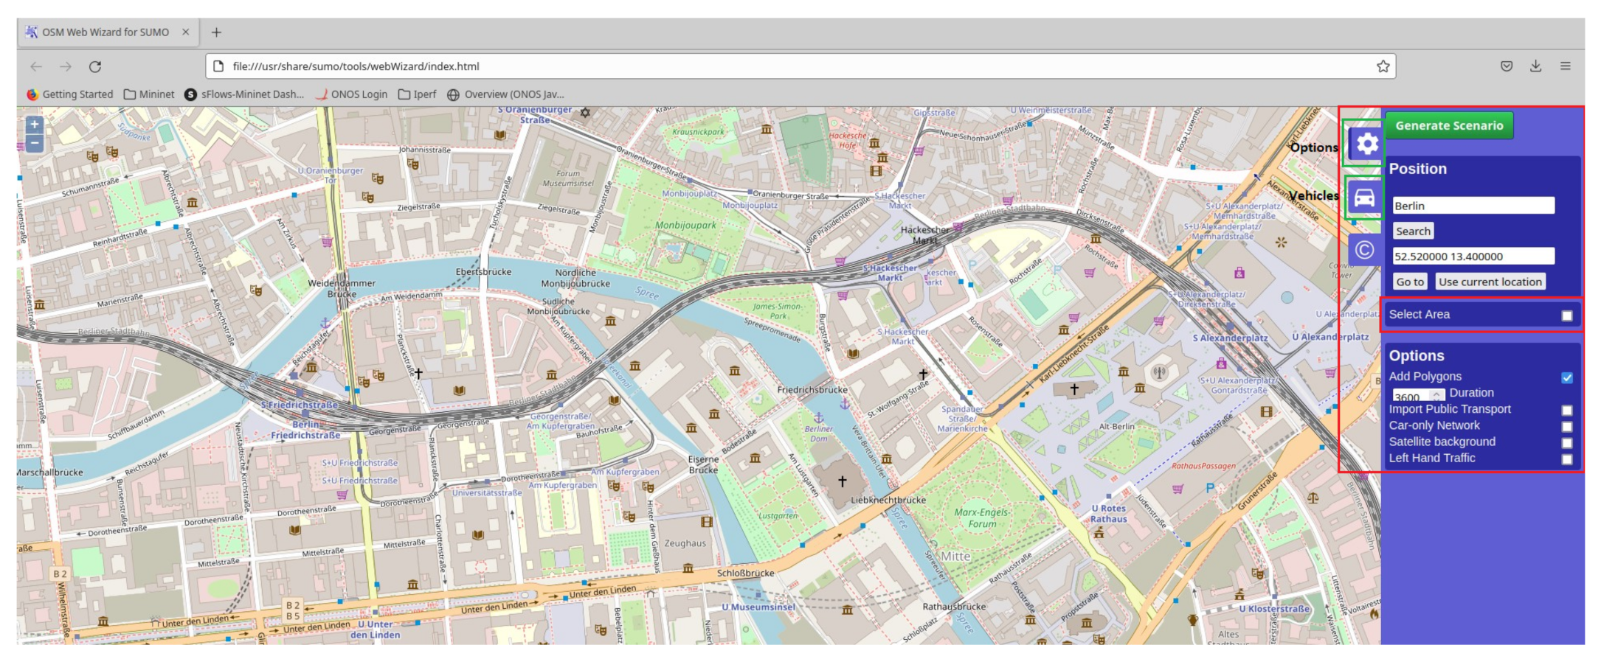The height and width of the screenshot is (659, 1601).
Task: Enable Import Public Transport
Action: click(x=1566, y=410)
